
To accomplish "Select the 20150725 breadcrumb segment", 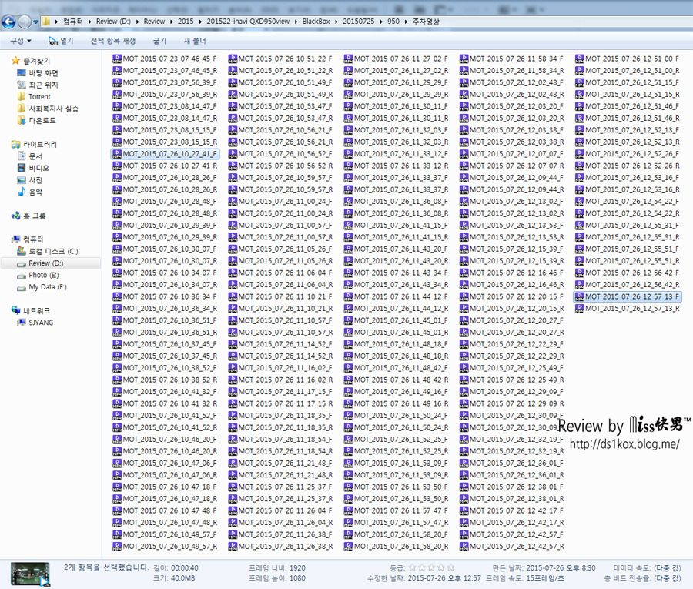I will 358,22.
